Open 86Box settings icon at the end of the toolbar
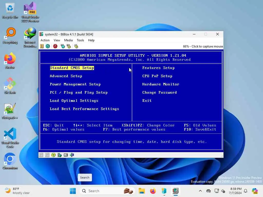The width and height of the screenshot is (263, 197). 76,46
